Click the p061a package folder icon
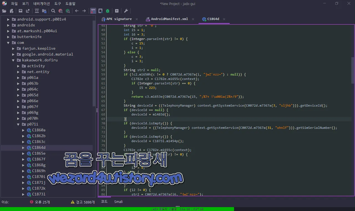Viewport: 355px width, 211px height. pos(24,77)
